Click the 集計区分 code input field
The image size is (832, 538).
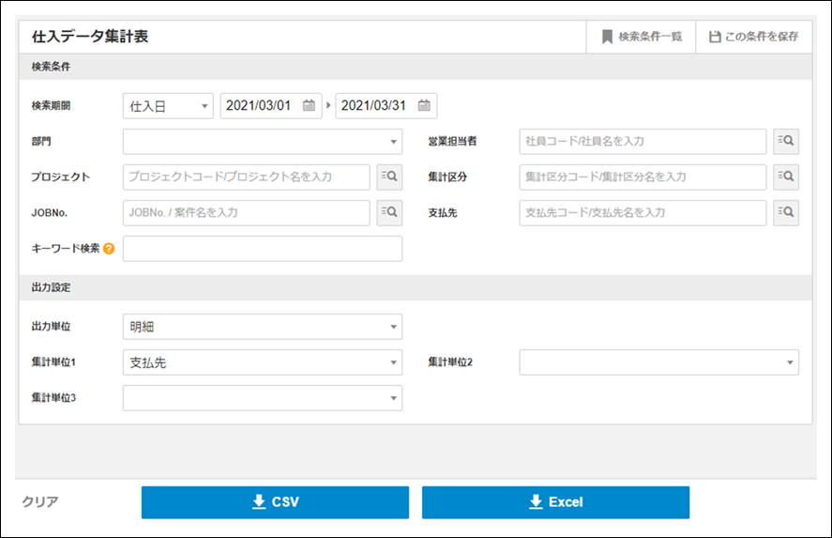point(643,177)
